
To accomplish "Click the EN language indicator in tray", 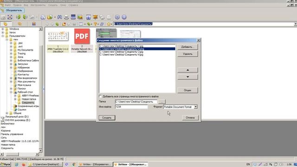I will pos(248,164).
